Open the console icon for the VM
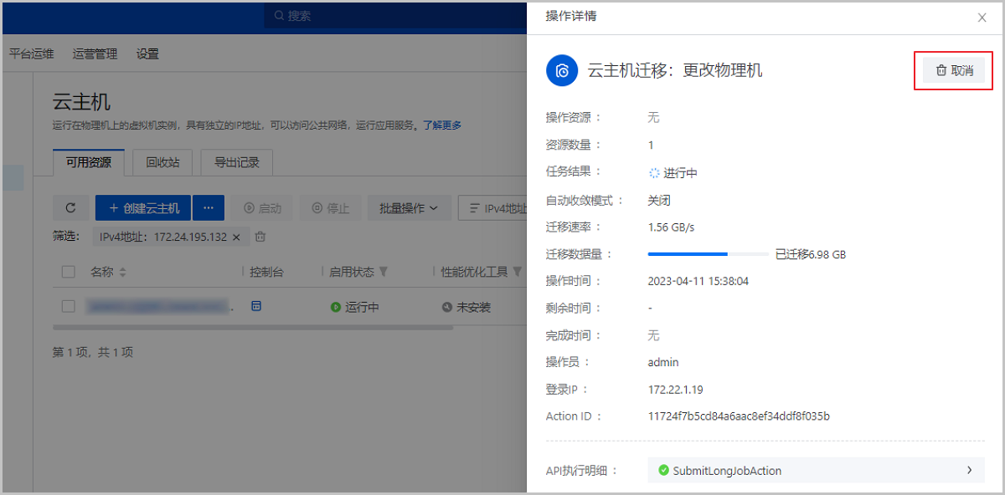The height and width of the screenshot is (495, 1005). click(256, 306)
